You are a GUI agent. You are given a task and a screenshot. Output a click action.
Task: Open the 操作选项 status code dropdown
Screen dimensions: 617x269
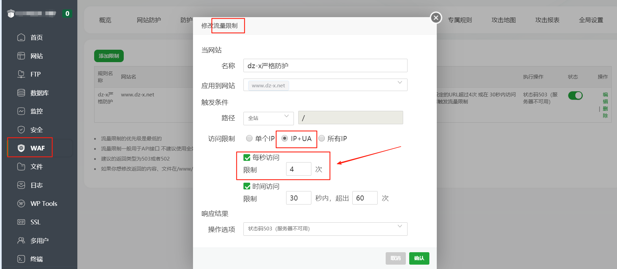click(x=325, y=229)
